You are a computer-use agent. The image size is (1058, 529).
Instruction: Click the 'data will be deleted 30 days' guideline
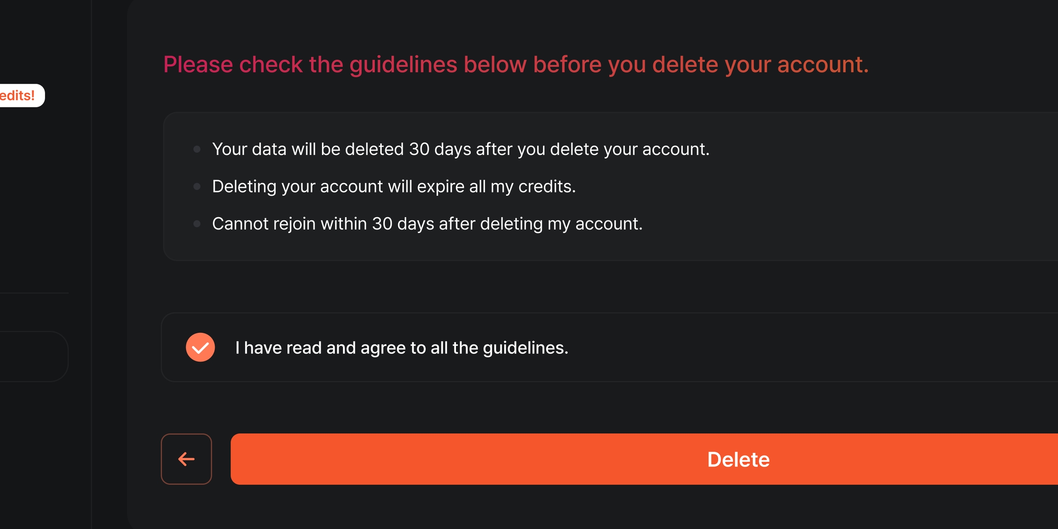(460, 149)
